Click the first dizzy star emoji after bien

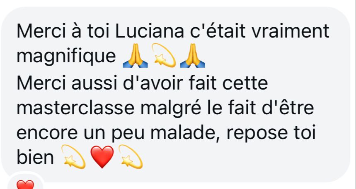[73, 157]
